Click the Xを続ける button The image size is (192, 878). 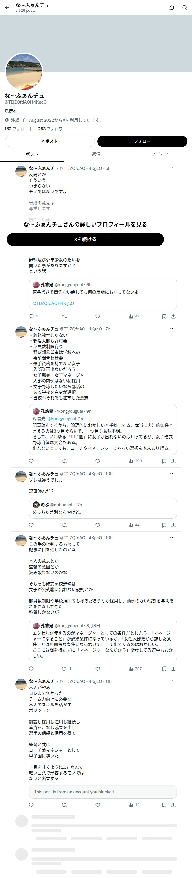[x=85, y=239]
